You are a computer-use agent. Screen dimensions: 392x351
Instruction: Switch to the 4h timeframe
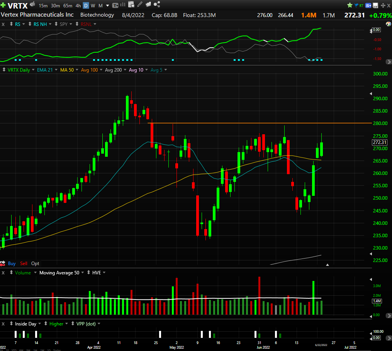tap(78, 5)
